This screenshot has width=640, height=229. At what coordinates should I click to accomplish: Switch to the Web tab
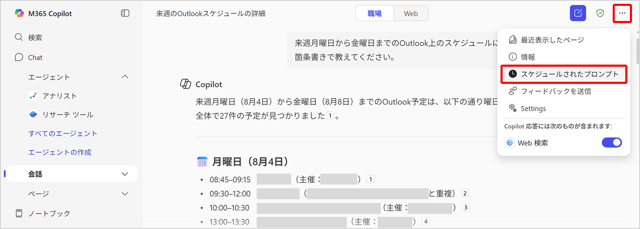pyautogui.click(x=411, y=13)
